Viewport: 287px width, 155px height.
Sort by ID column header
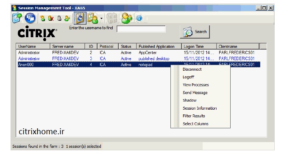pos(91,47)
